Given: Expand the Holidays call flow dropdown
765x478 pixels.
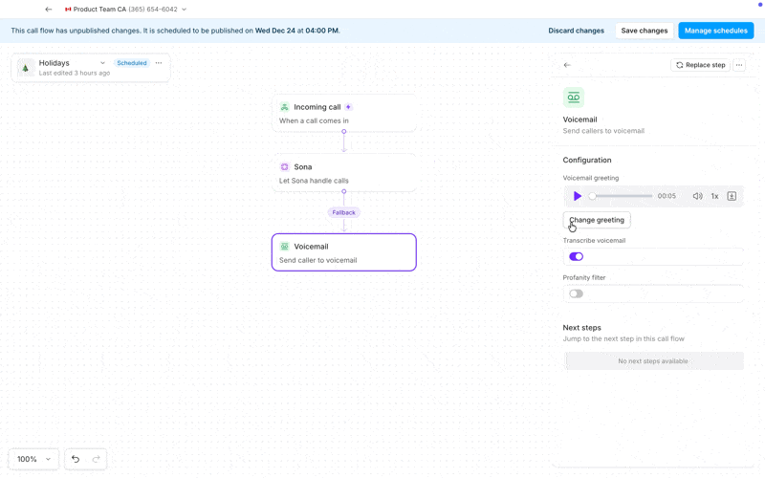Looking at the screenshot, I should [102, 63].
